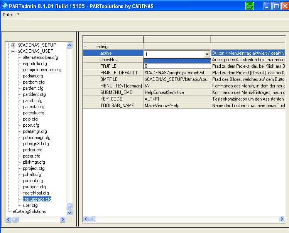Click the $CADENAS_SETUP tree label
This screenshot has height=233, width=289.
pyautogui.click(x=37, y=45)
